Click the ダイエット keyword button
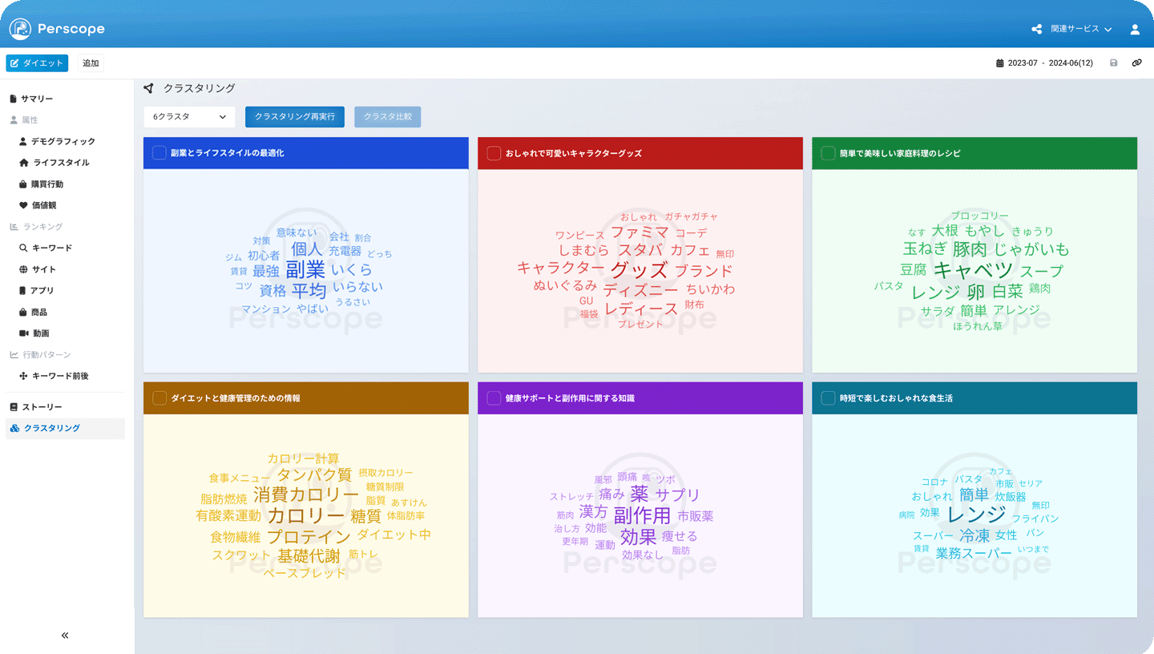This screenshot has height=654, width=1154. click(37, 63)
